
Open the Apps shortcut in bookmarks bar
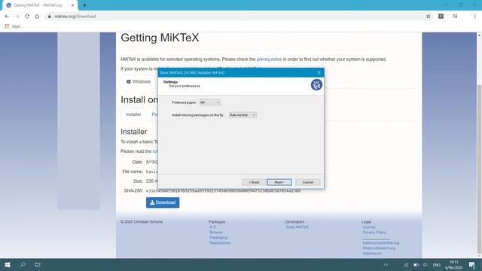click(x=13, y=26)
